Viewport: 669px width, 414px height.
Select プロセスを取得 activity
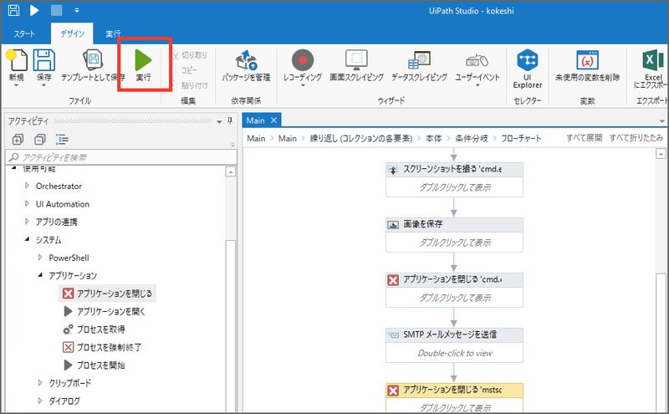(x=94, y=330)
